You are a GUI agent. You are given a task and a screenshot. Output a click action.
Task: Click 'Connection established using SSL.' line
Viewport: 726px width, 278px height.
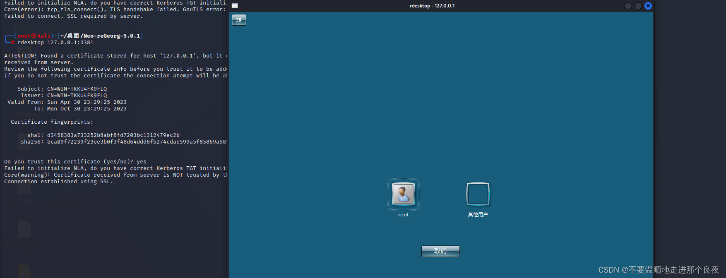pyautogui.click(x=59, y=182)
